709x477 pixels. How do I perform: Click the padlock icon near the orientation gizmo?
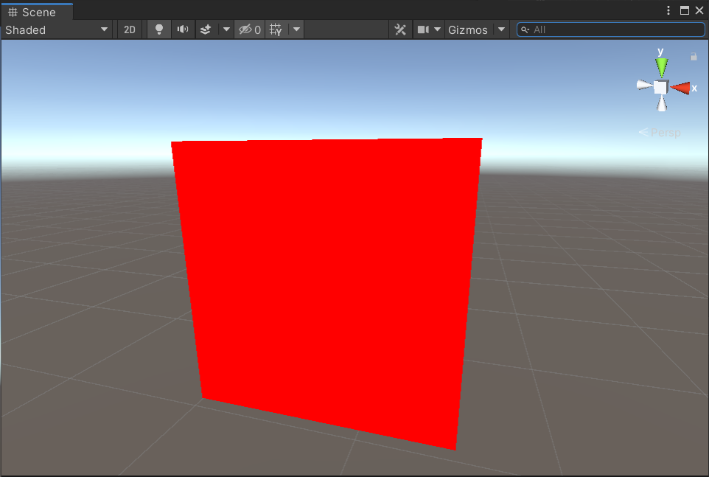[x=694, y=56]
